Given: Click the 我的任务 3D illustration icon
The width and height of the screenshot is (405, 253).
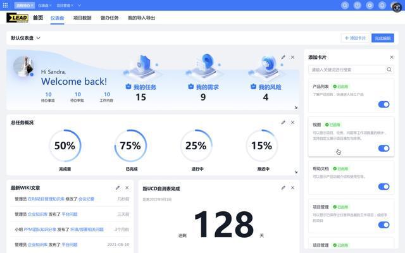Looking at the screenshot, I should point(142,66).
